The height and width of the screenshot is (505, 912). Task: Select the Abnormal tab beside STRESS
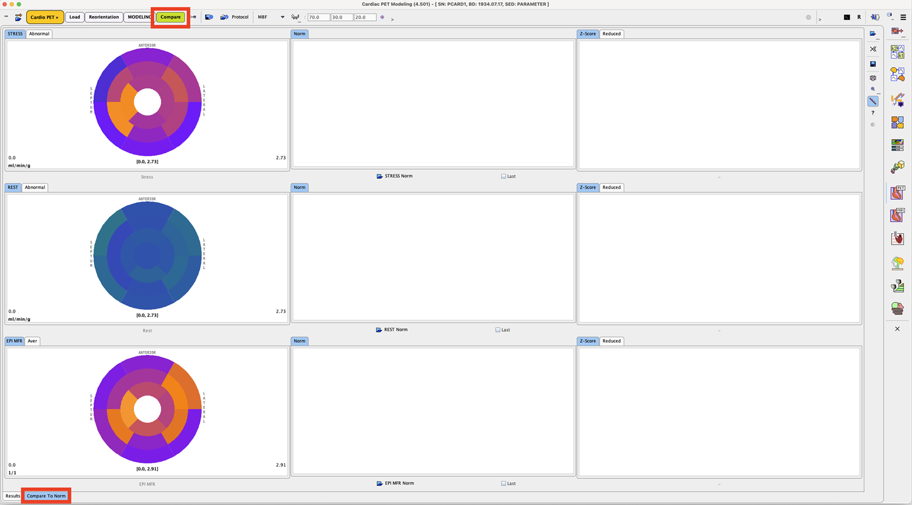pyautogui.click(x=39, y=34)
